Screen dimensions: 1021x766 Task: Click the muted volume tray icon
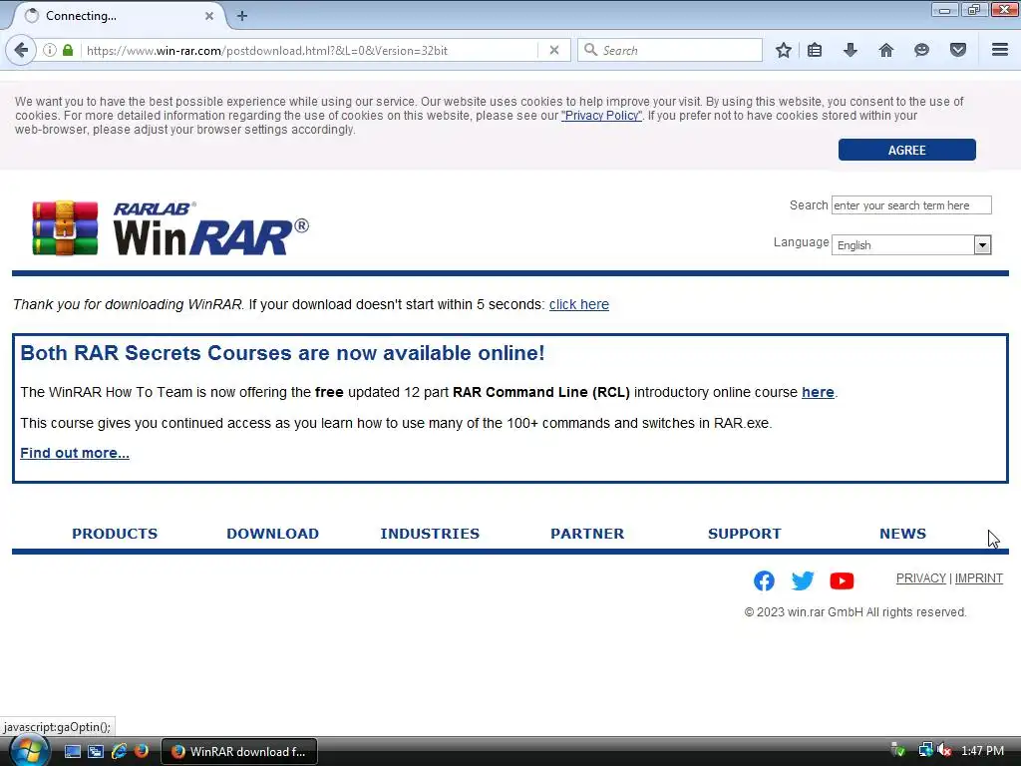(x=944, y=750)
